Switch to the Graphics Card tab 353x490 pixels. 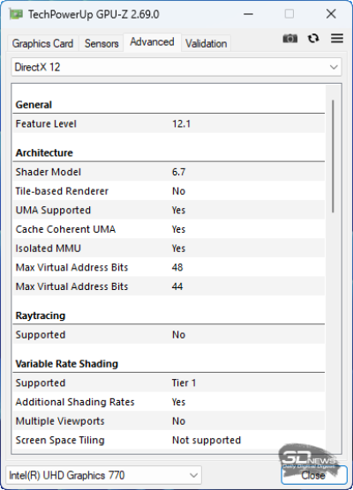pyautogui.click(x=42, y=44)
